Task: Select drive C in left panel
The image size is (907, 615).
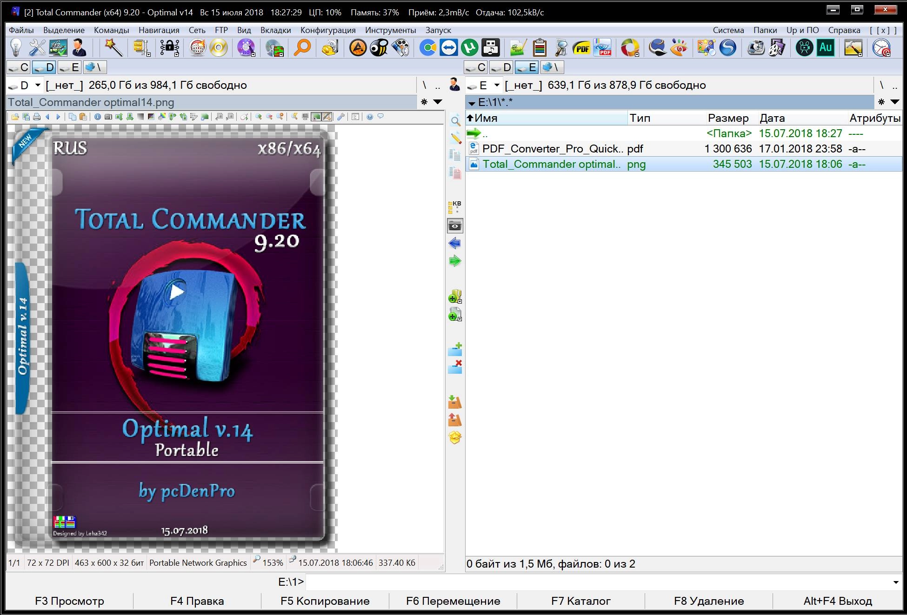Action: 19,67
